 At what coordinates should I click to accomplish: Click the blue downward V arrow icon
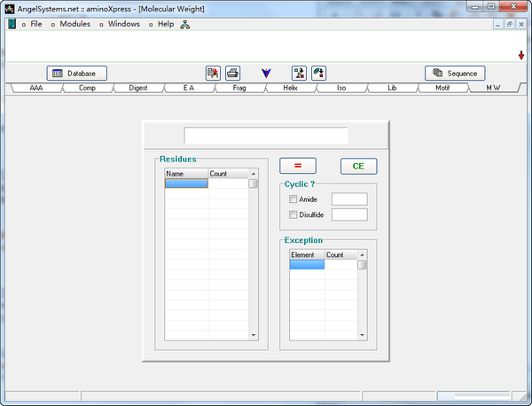click(x=265, y=73)
